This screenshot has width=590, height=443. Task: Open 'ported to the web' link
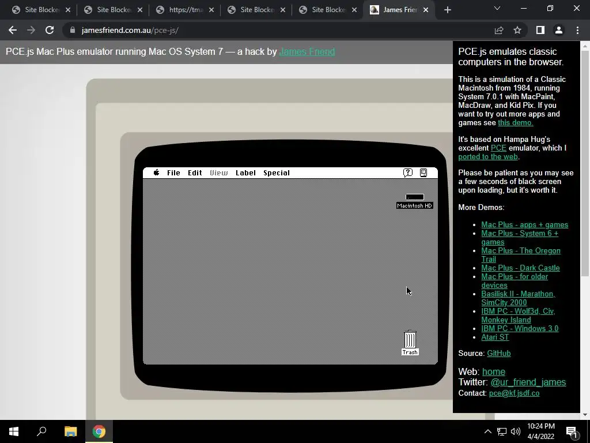click(x=488, y=156)
